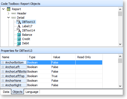
Task: Click the Balance calculator icon
Action: pyautogui.click(x=19, y=35)
